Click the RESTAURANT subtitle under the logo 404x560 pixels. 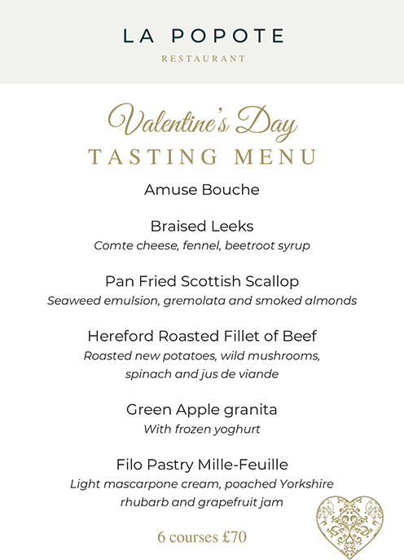204,59
